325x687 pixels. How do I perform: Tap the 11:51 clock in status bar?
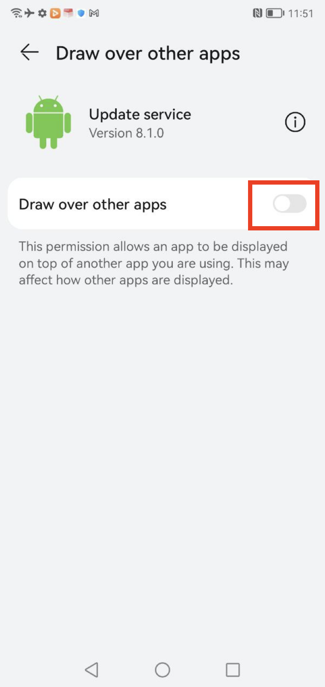coord(301,13)
